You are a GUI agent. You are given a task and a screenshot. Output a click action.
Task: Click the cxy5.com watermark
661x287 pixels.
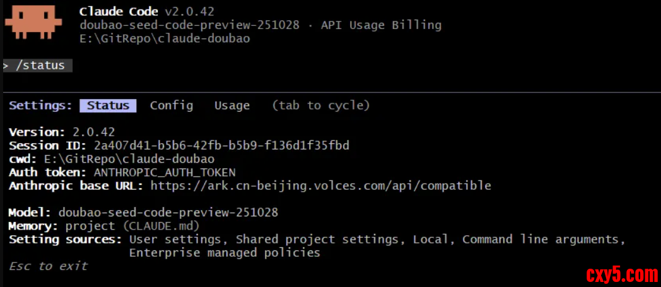(622, 274)
